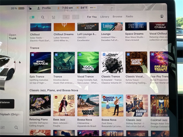The width and height of the screenshot is (183, 137).
Task: Play the Vocal Trance station cover
Action: coord(88,63)
